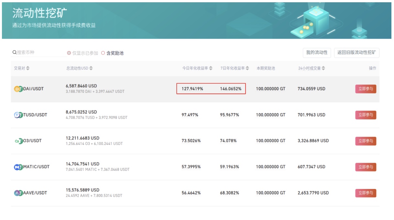Image resolution: width=394 pixels, height=220 pixels.
Task: Go to 返回旧版流动性挖矿
Action: click(x=356, y=52)
